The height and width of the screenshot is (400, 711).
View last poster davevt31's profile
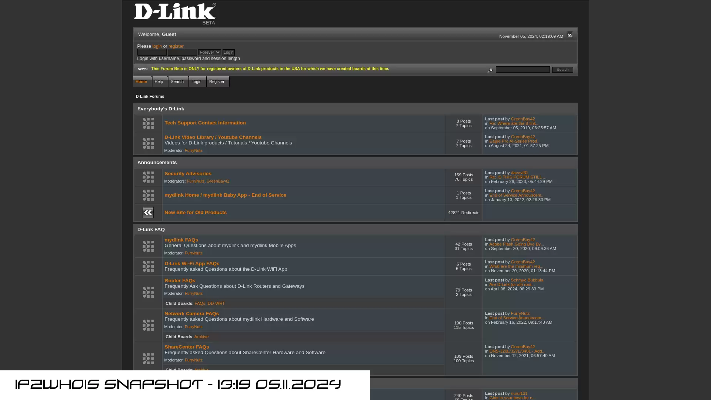coord(520,173)
